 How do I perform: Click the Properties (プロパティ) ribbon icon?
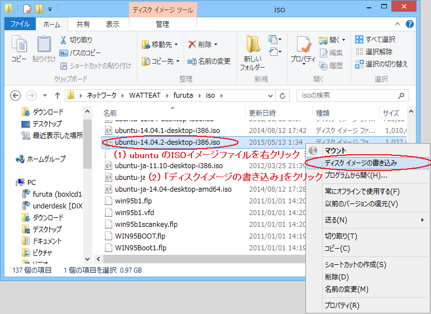(x=303, y=50)
